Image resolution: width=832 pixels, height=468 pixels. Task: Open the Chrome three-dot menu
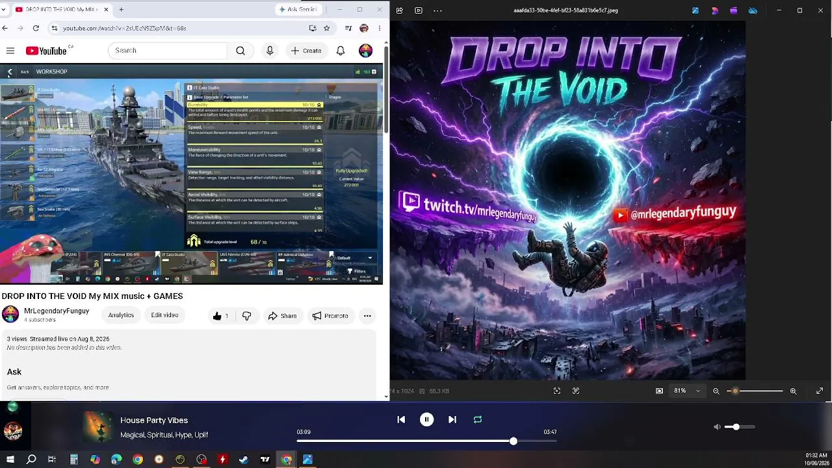380,28
